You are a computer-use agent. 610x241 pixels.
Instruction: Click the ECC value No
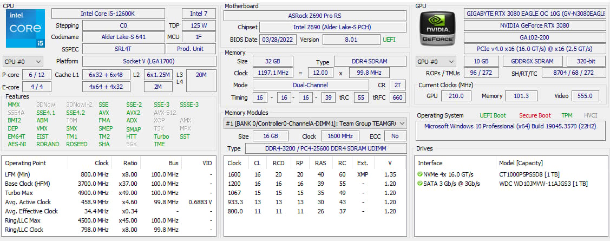[395, 136]
